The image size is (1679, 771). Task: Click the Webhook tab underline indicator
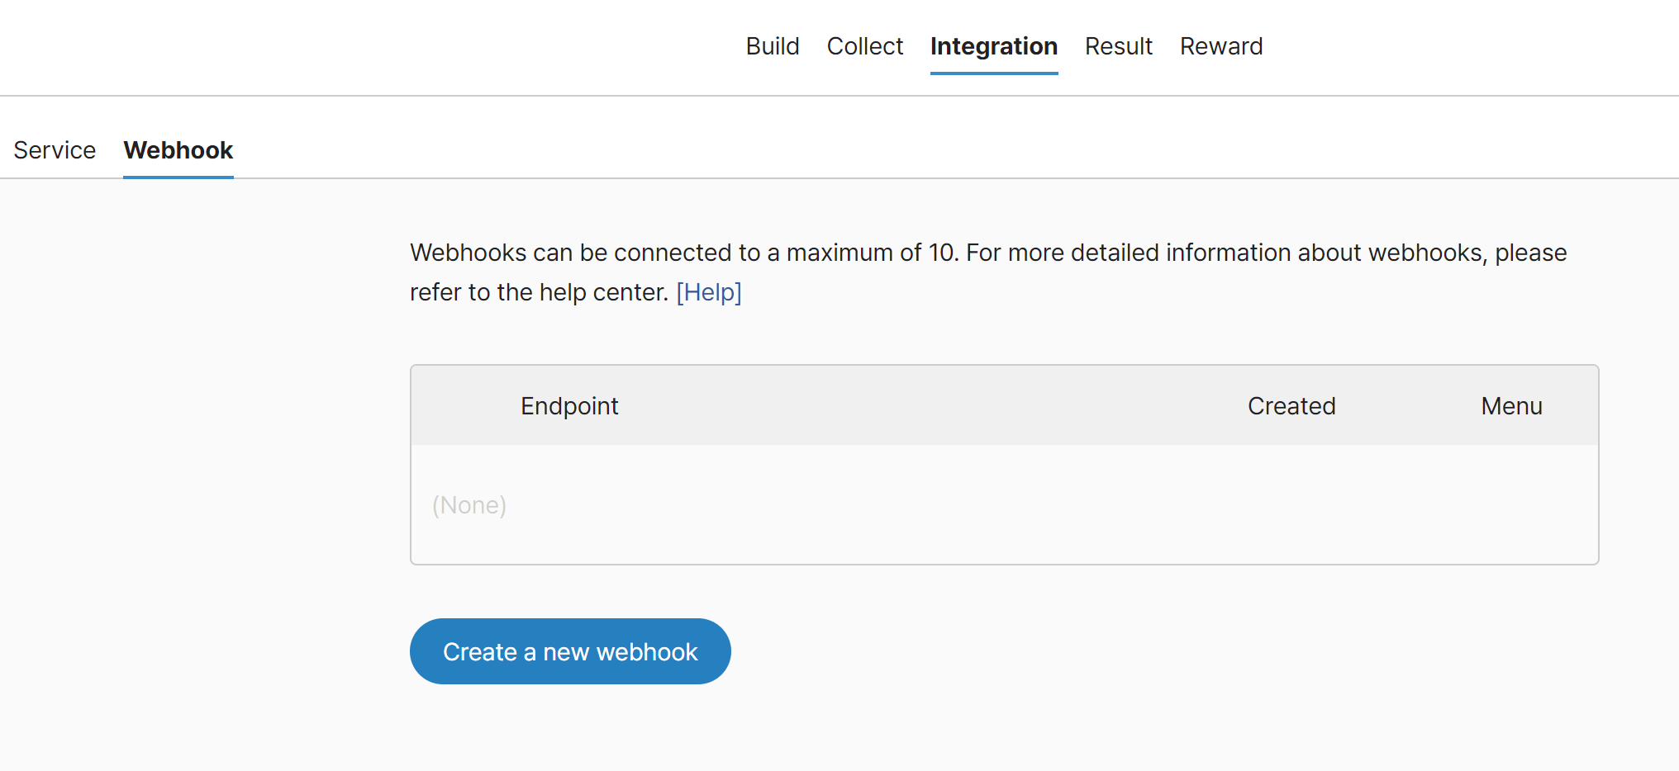coord(178,175)
